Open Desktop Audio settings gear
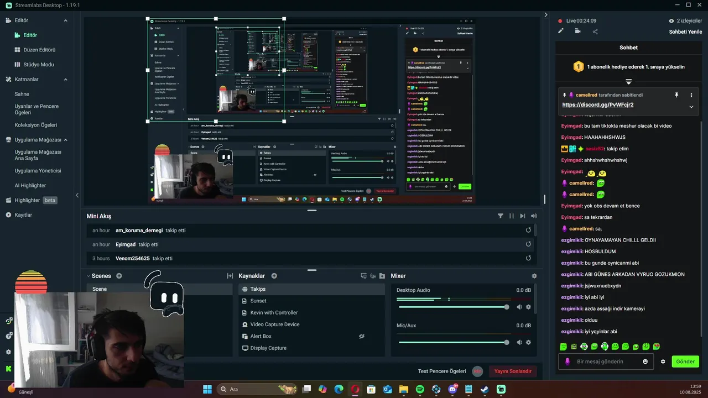 [528, 307]
